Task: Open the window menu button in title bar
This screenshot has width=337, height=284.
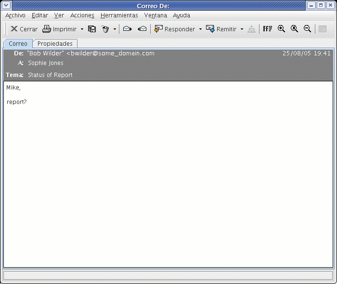Action: point(6,5)
